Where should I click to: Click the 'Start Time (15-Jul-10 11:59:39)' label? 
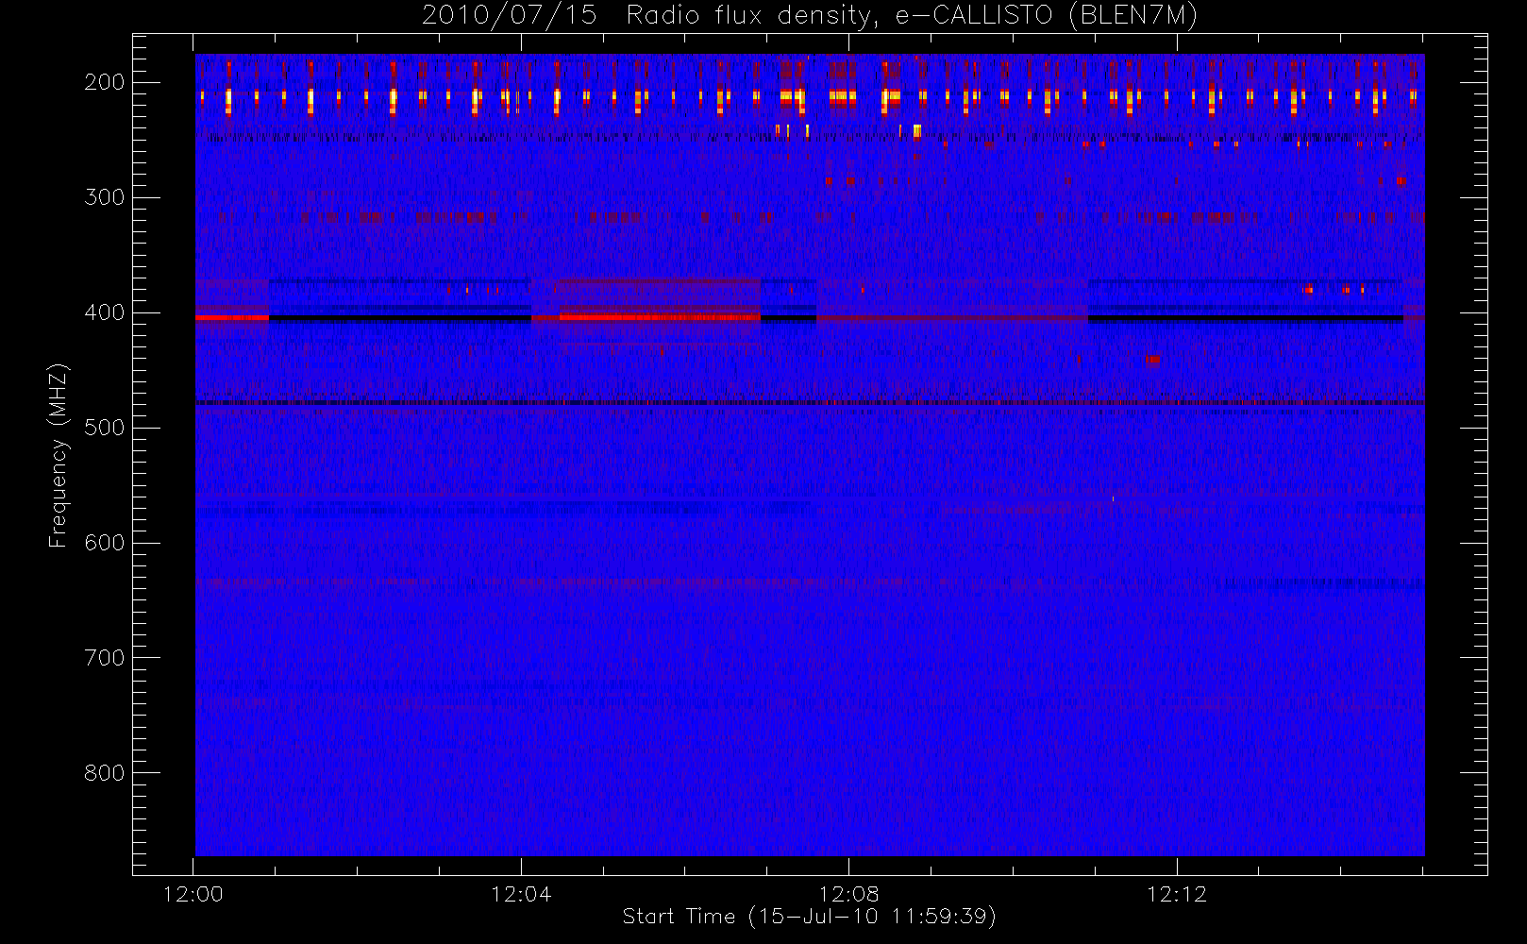(810, 917)
